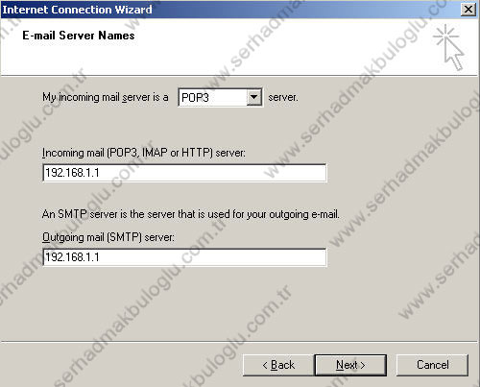This screenshot has width=480, height=387.
Task: Click the 192.168.1.1 text in incoming server box
Action: pos(72,173)
